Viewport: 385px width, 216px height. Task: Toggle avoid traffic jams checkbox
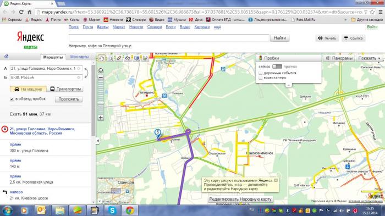[12, 99]
